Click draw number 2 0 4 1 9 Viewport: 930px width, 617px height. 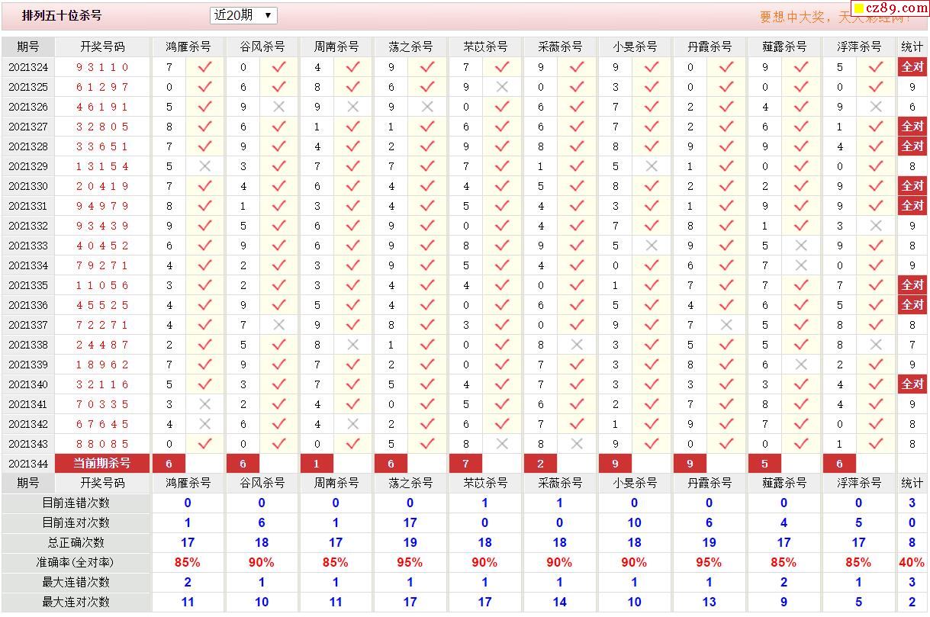(102, 186)
